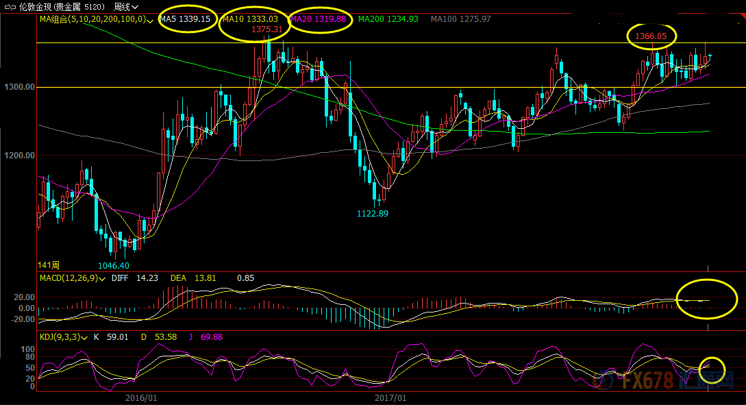Click the 1375.31 high price marker

(267, 29)
